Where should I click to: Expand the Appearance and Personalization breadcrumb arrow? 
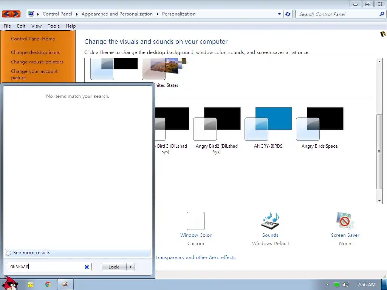tap(157, 14)
